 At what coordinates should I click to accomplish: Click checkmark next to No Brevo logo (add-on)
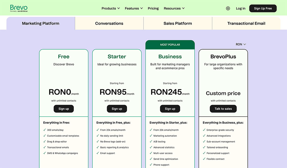(98, 142)
